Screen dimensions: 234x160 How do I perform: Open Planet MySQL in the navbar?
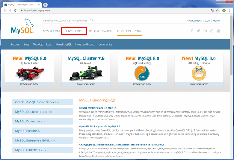(64, 44)
